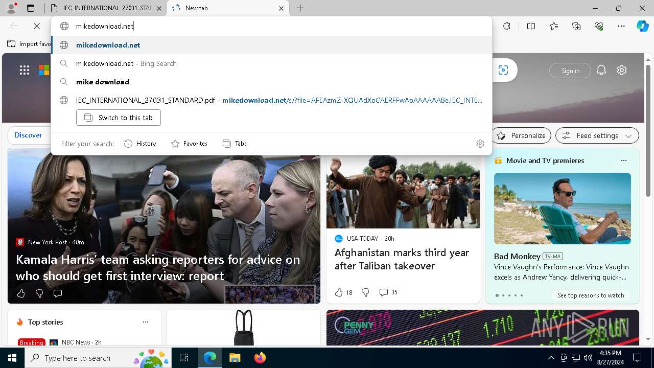This screenshot has height=368, width=654.
Task: Open Browser essentials heart icon
Action: pos(599,26)
